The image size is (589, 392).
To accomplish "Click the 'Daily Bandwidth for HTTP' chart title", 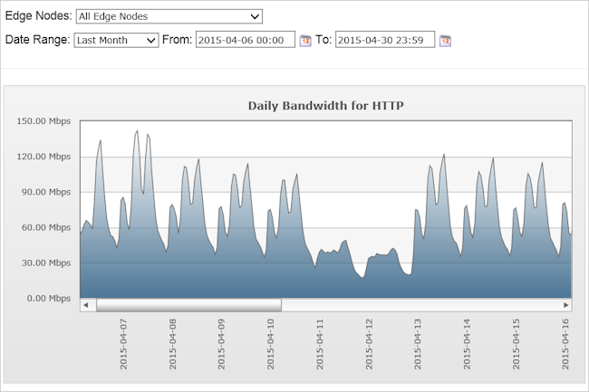I will 325,106.
